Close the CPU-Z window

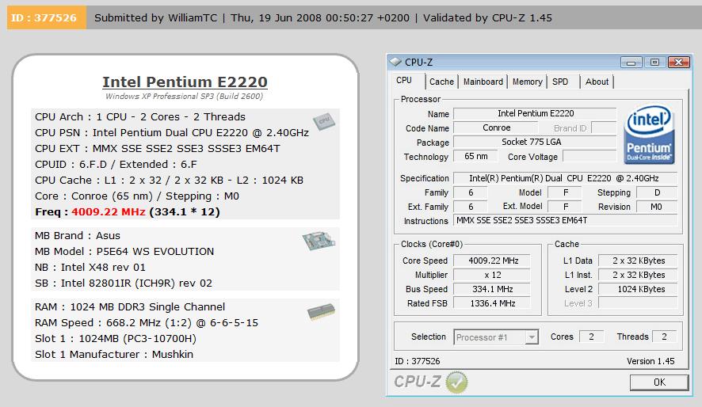coord(679,63)
